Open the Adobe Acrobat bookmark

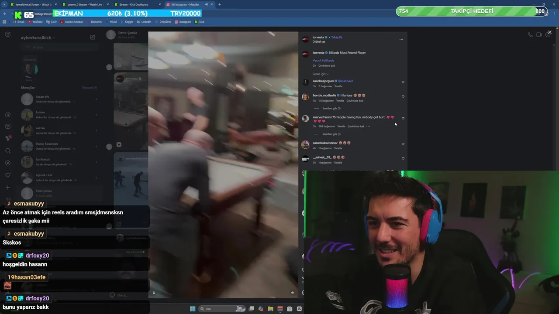coord(72,21)
